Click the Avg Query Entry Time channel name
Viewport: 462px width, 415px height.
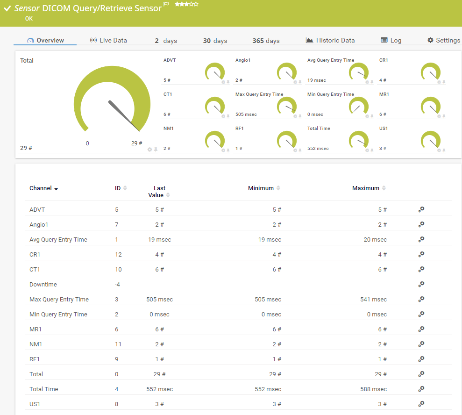(58, 239)
